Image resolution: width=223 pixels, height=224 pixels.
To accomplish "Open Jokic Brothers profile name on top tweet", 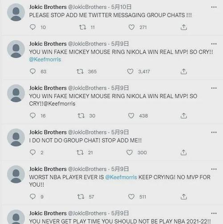I will pyautogui.click(x=48, y=7).
